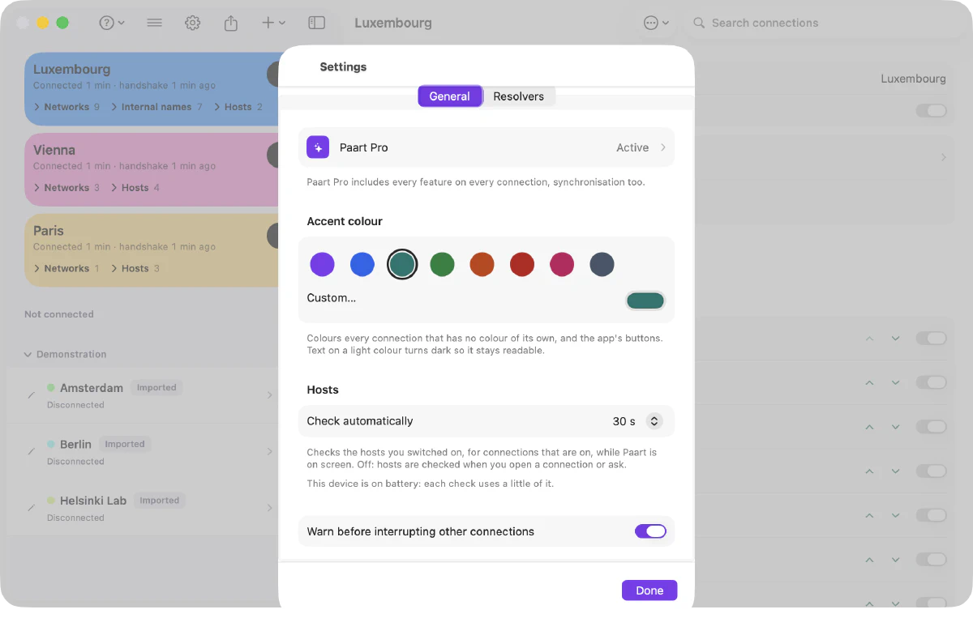Toggle Warn before interrupting other connections

pyautogui.click(x=650, y=531)
